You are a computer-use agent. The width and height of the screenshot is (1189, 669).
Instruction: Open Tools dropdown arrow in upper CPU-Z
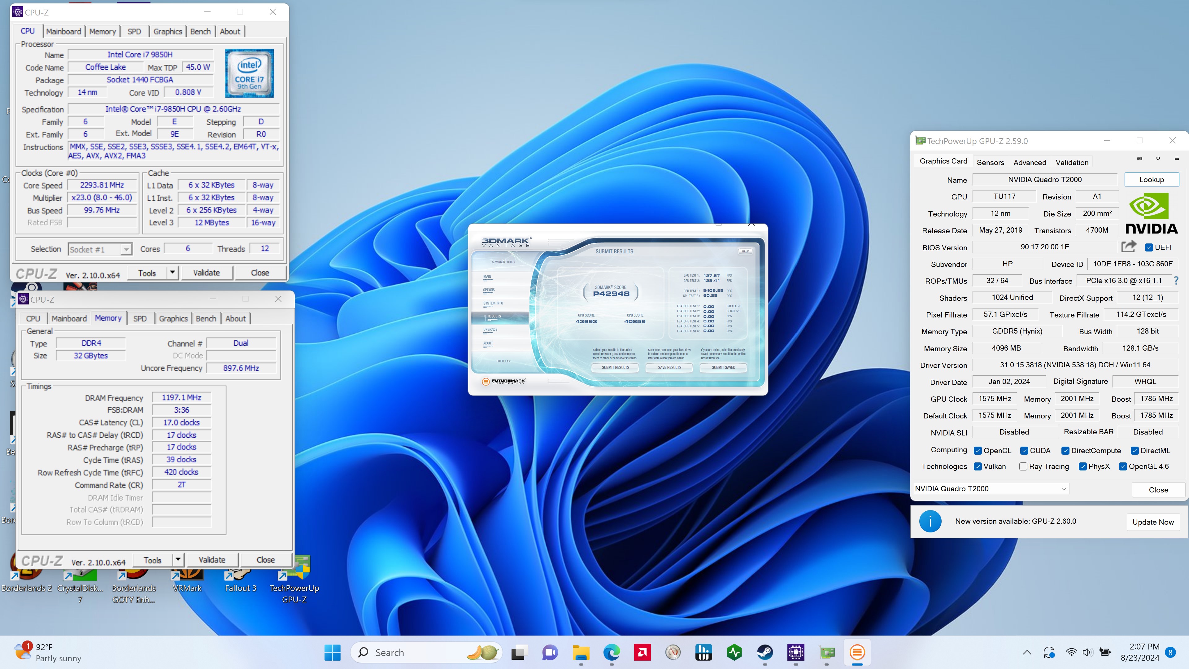coord(173,273)
